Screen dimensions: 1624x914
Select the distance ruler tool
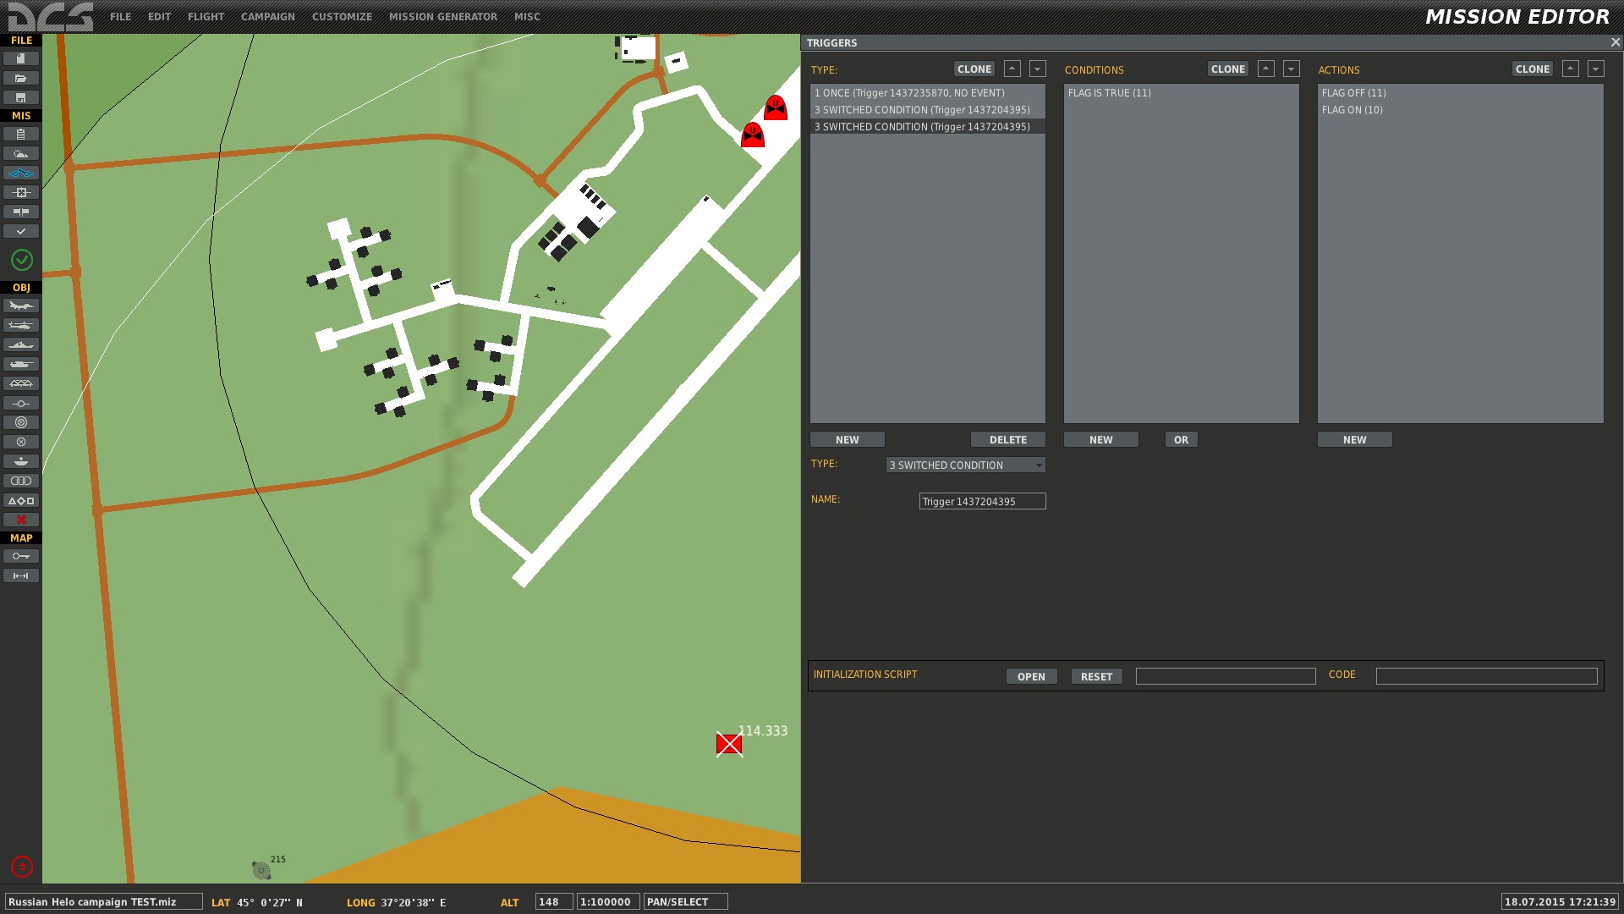pos(21,575)
